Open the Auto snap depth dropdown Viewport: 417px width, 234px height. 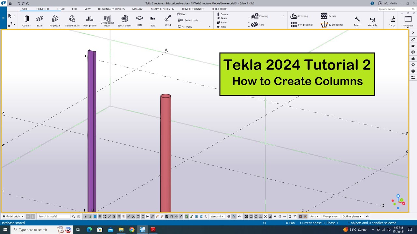314,216
